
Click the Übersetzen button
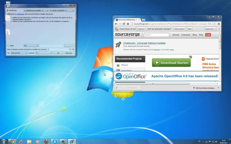(179, 29)
